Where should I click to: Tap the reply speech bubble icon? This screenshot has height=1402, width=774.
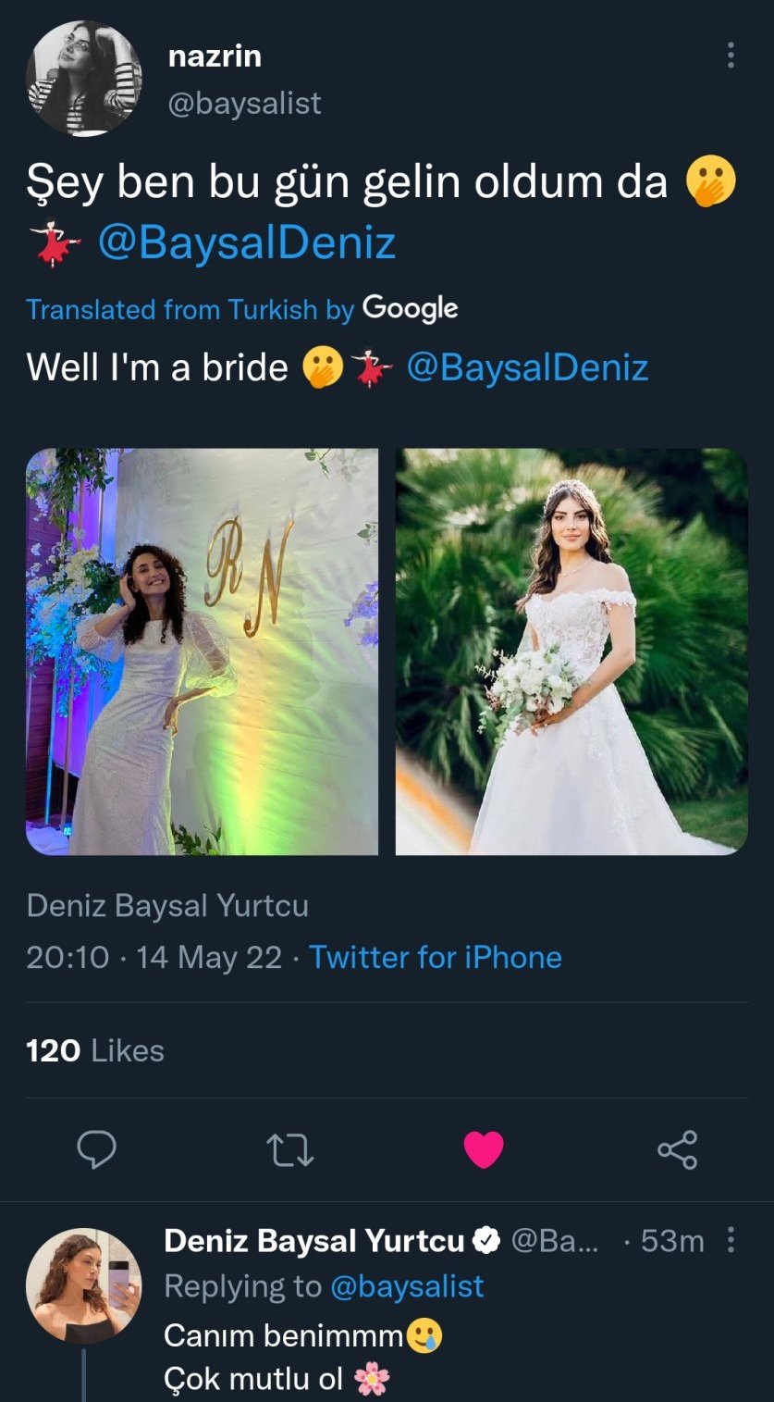(96, 1149)
